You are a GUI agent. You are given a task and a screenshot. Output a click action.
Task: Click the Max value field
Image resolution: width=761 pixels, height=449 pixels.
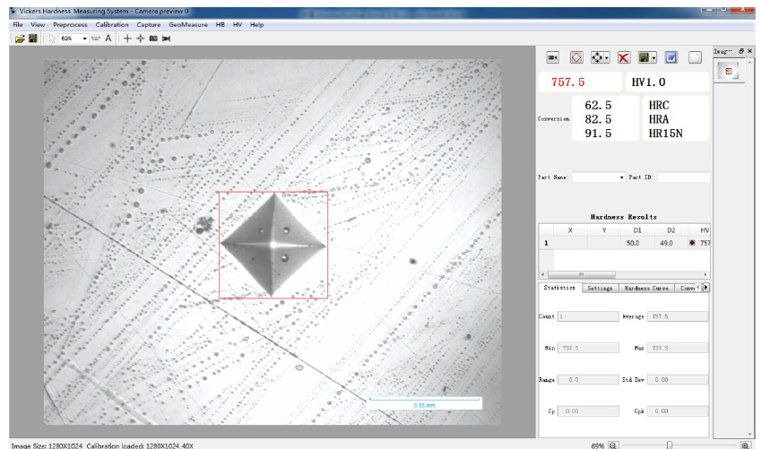click(678, 348)
